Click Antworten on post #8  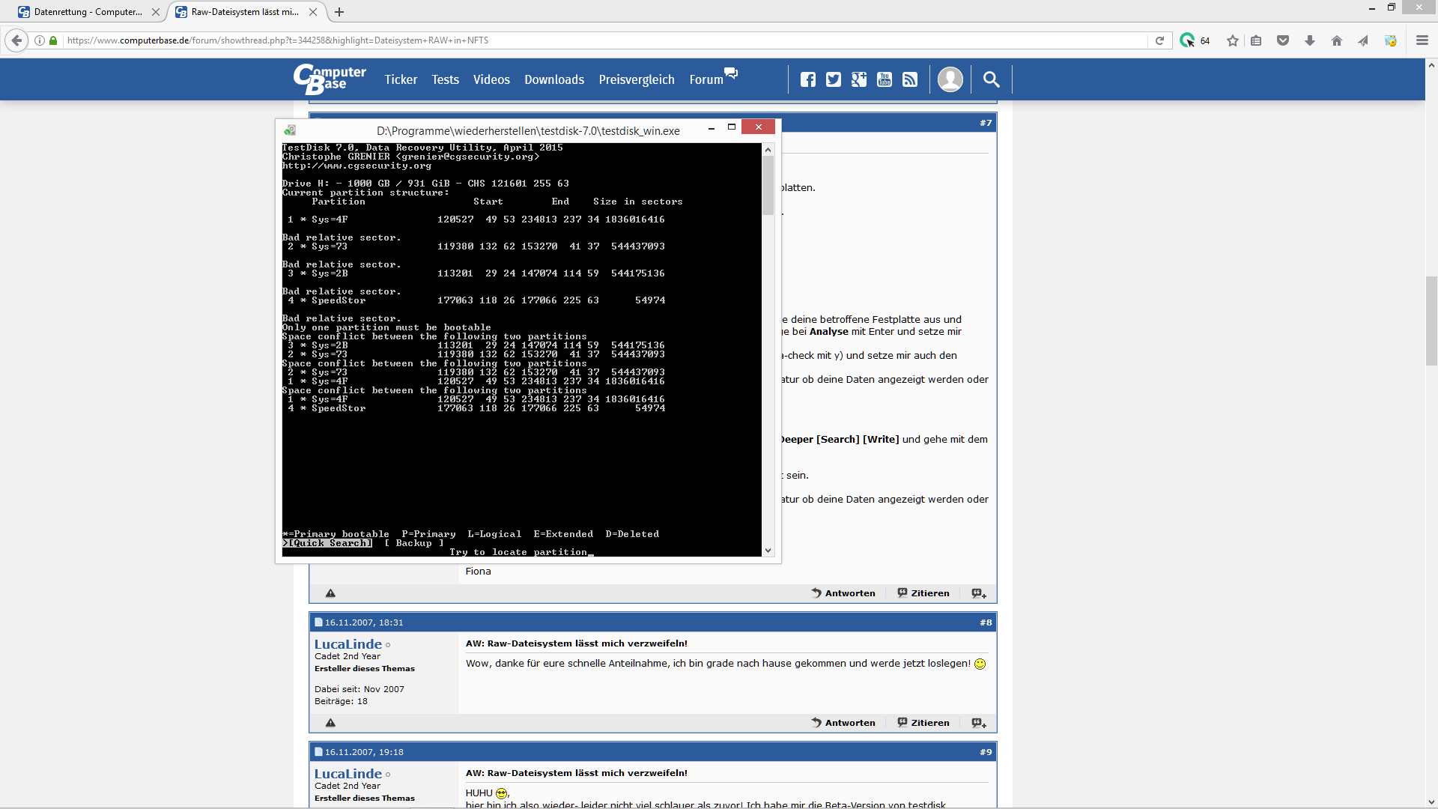[x=843, y=723]
